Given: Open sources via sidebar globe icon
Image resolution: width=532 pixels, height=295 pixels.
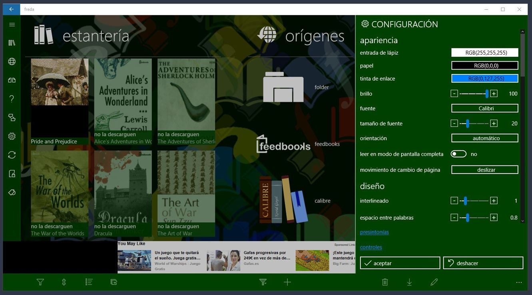Looking at the screenshot, I should click(12, 62).
